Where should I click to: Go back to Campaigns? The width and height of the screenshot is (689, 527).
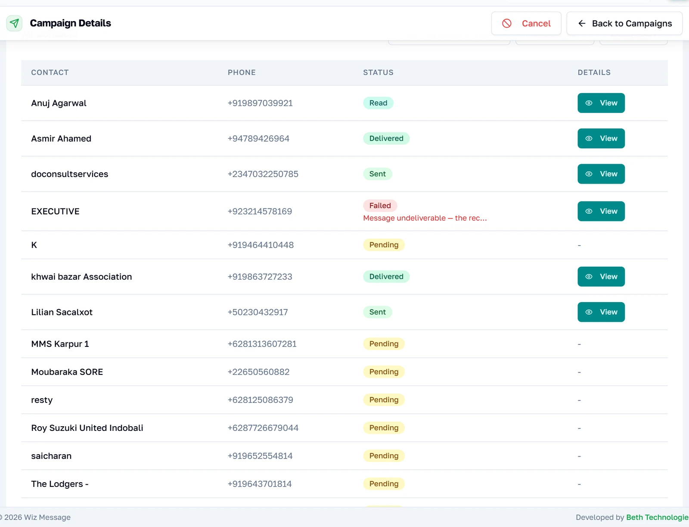624,23
